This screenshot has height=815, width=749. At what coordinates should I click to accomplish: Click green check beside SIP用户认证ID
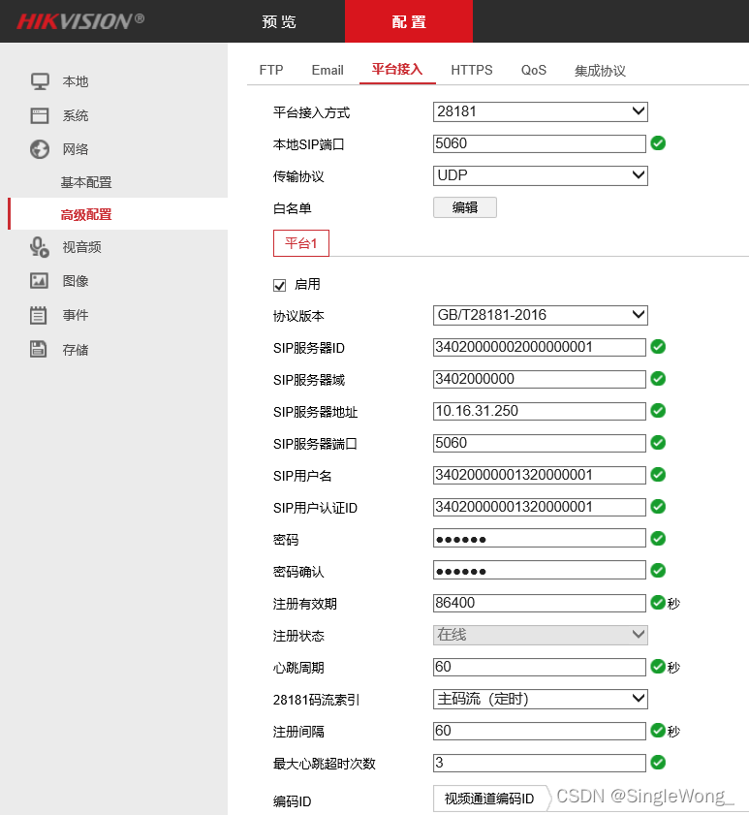[x=658, y=507]
